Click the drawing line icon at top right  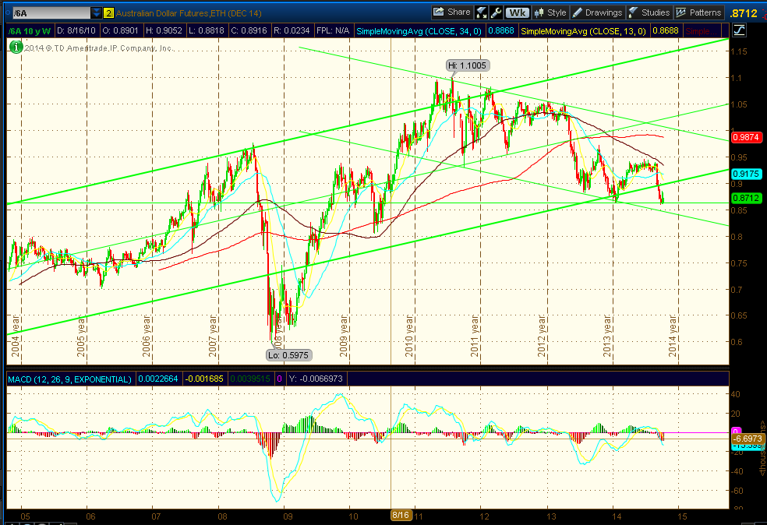[739, 31]
